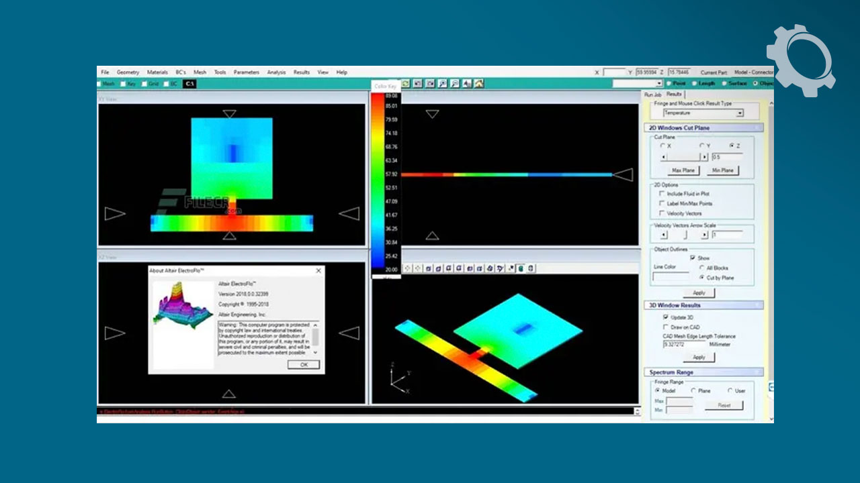This screenshot has height=483, width=860.
Task: Click the left-pointing triangle in top-right view
Action: 623,175
